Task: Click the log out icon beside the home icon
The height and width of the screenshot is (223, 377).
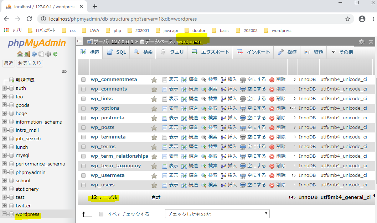Action: 27,54
